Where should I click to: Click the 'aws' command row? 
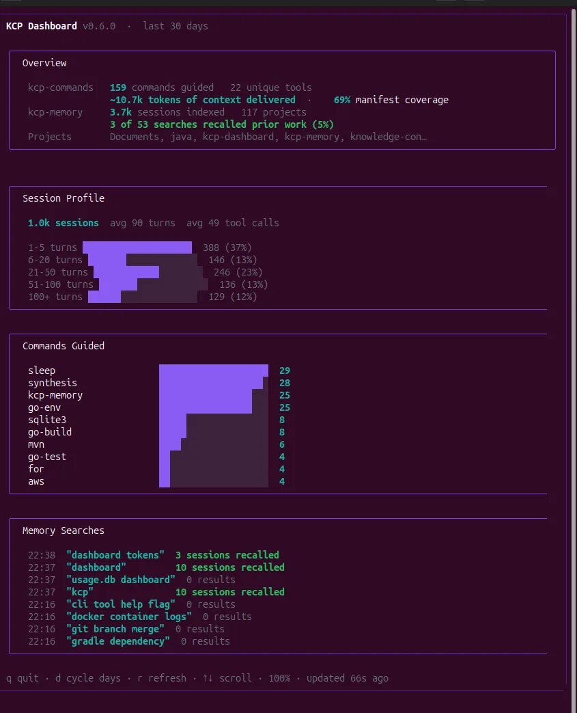tap(36, 481)
